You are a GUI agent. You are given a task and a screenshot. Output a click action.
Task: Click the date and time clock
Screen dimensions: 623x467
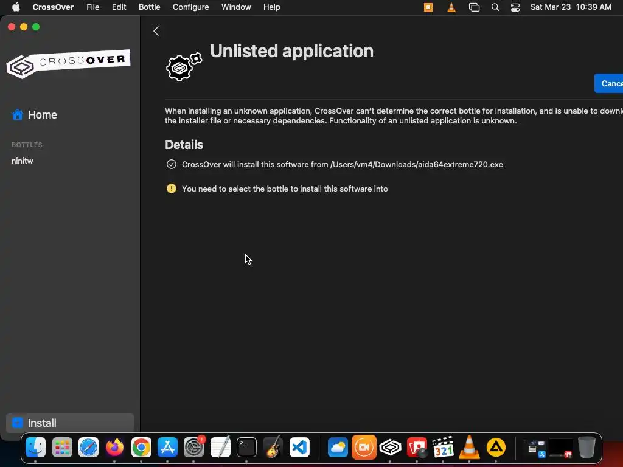click(571, 7)
